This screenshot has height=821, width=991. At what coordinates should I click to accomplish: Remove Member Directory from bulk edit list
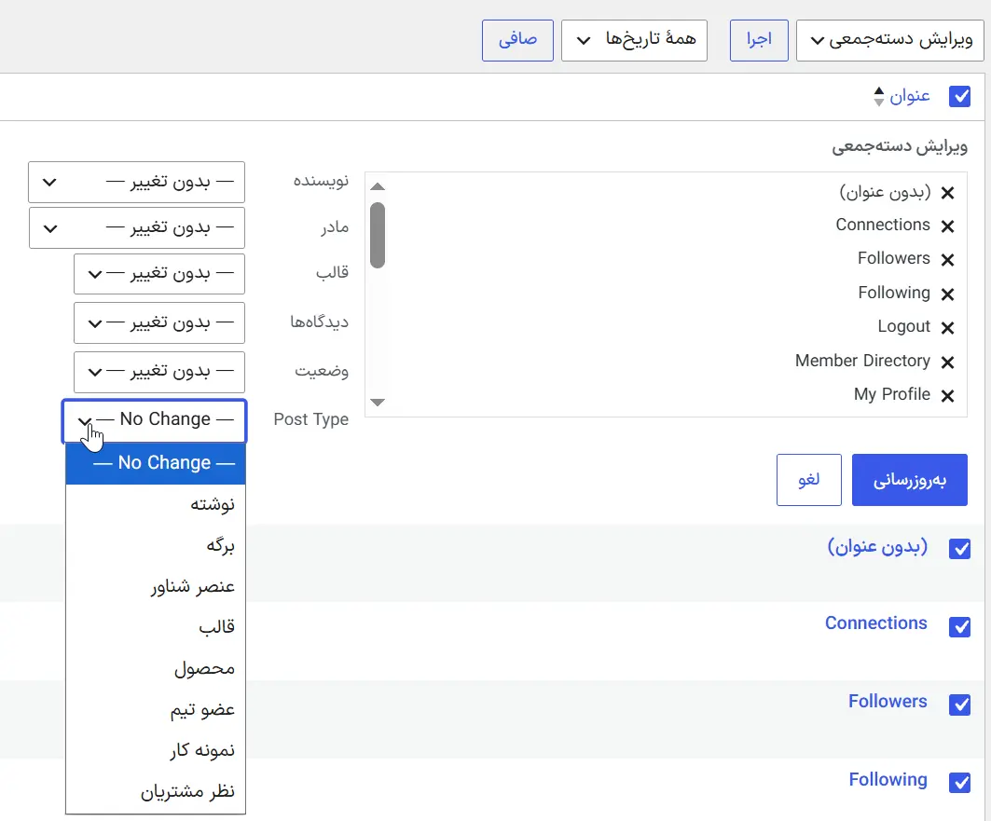947,363
